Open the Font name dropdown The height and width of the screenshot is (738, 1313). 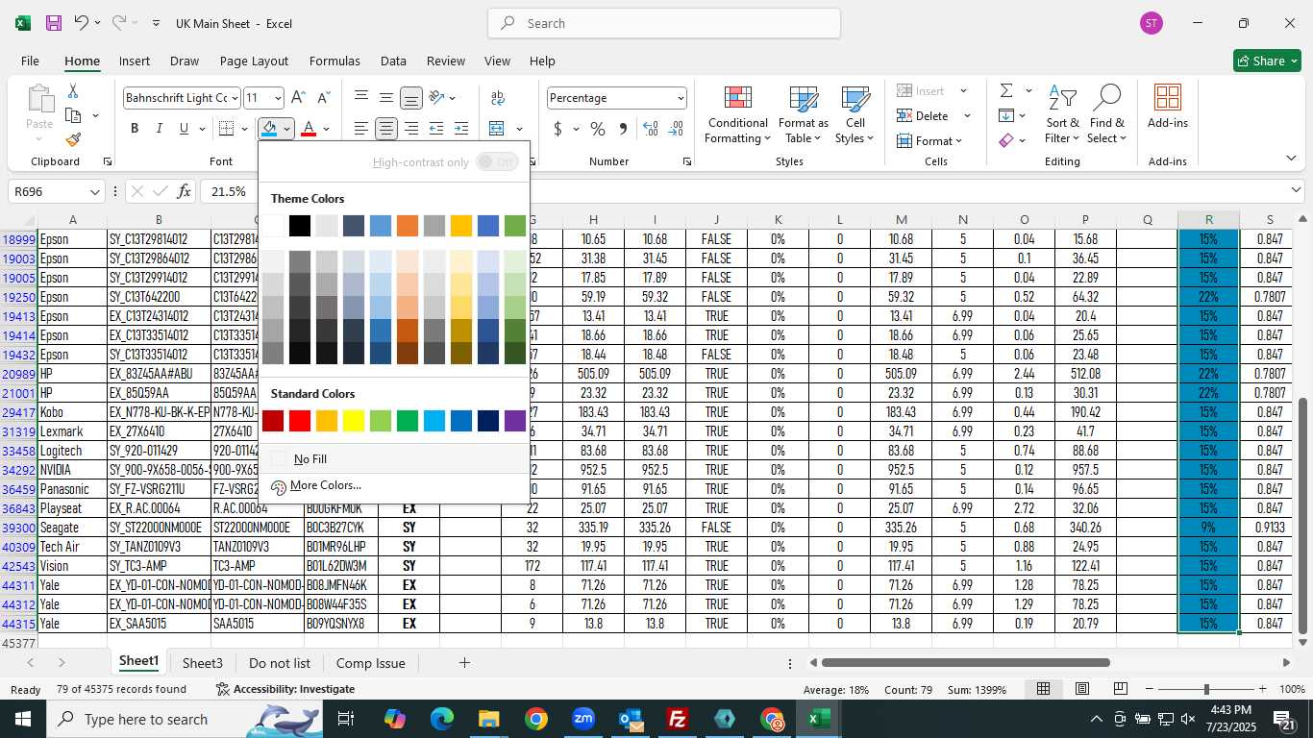(234, 98)
